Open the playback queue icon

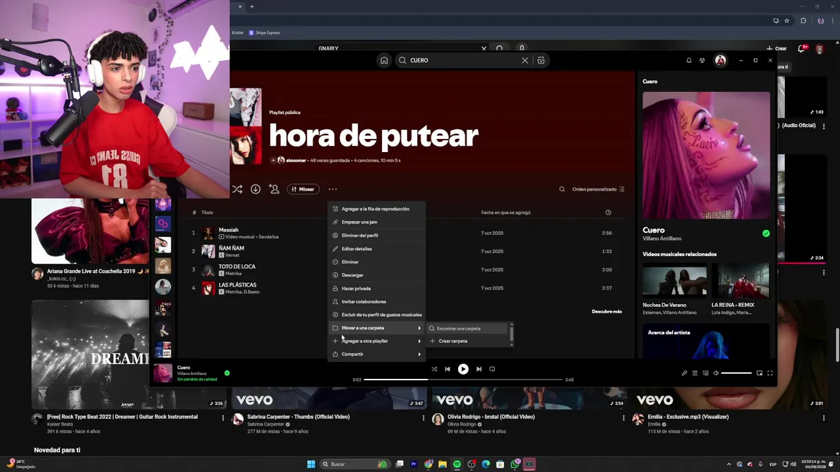point(694,373)
